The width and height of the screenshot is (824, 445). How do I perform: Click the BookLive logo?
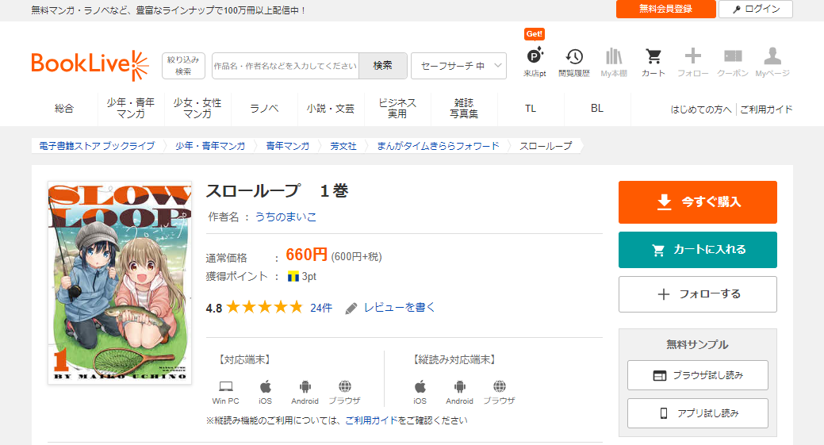click(x=90, y=65)
